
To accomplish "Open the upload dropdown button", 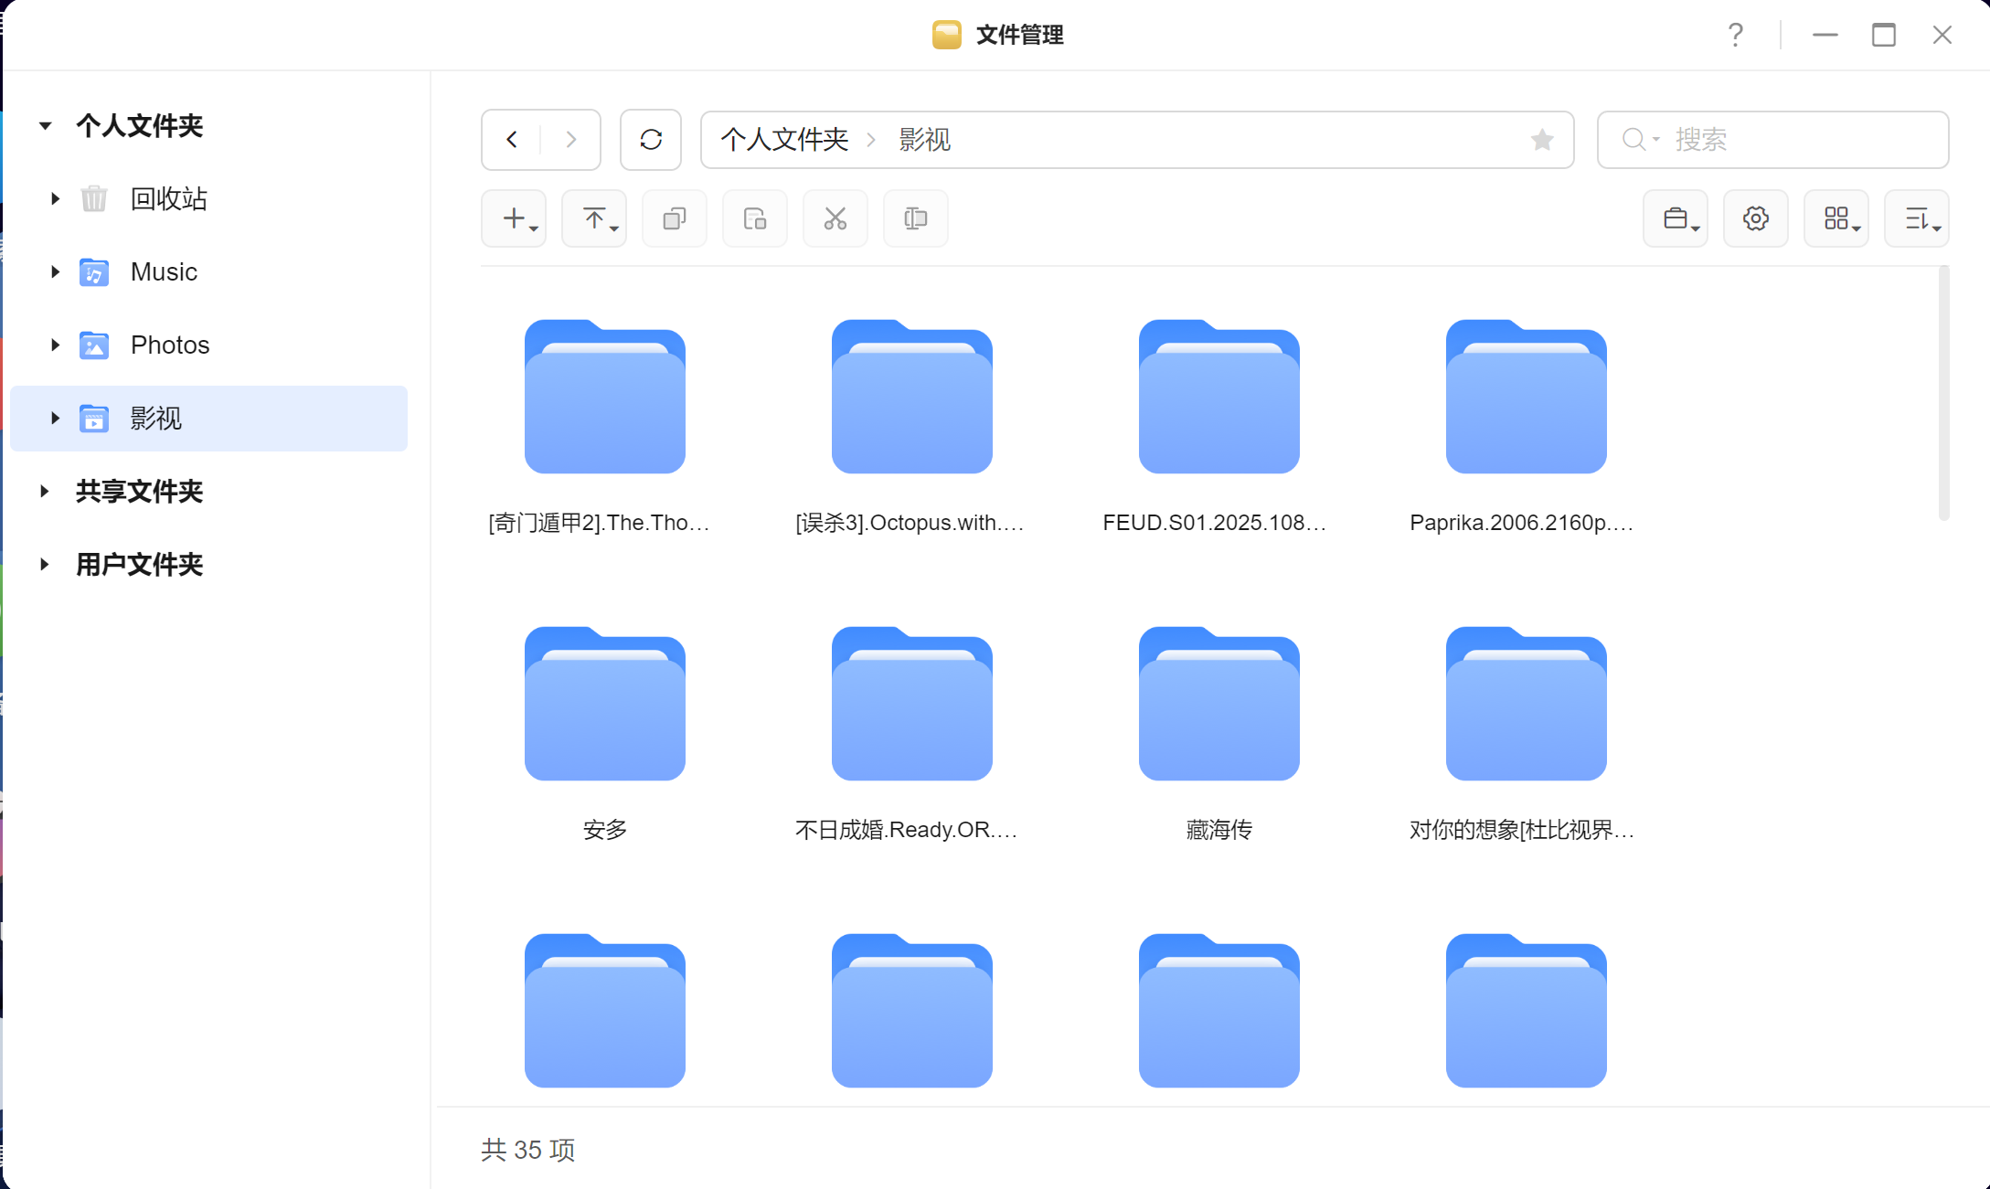I will point(594,218).
